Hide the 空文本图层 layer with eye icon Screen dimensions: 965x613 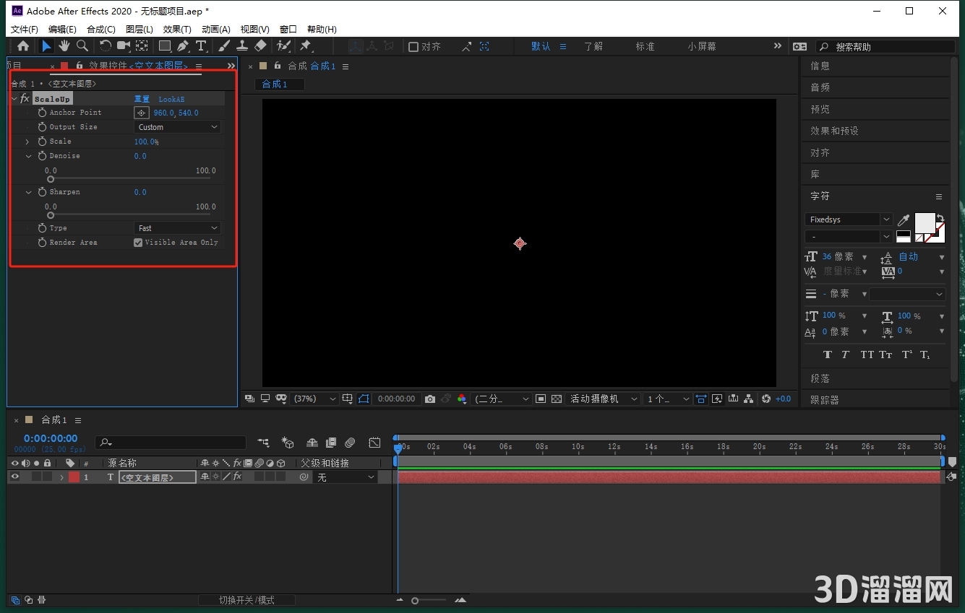click(x=14, y=477)
